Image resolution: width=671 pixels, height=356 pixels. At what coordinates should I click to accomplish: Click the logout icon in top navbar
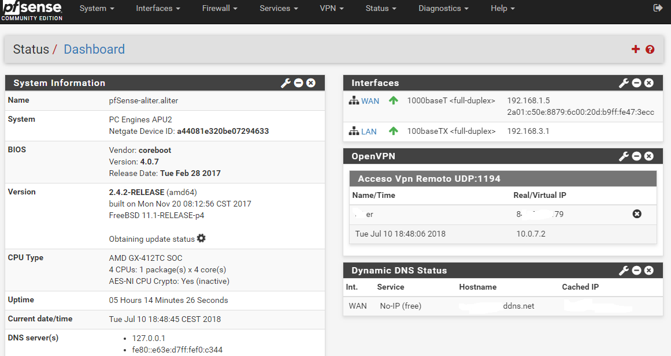click(x=658, y=8)
